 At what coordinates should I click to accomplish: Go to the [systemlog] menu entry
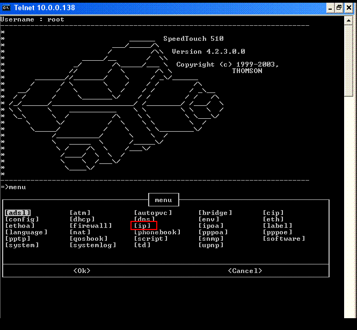(x=93, y=245)
